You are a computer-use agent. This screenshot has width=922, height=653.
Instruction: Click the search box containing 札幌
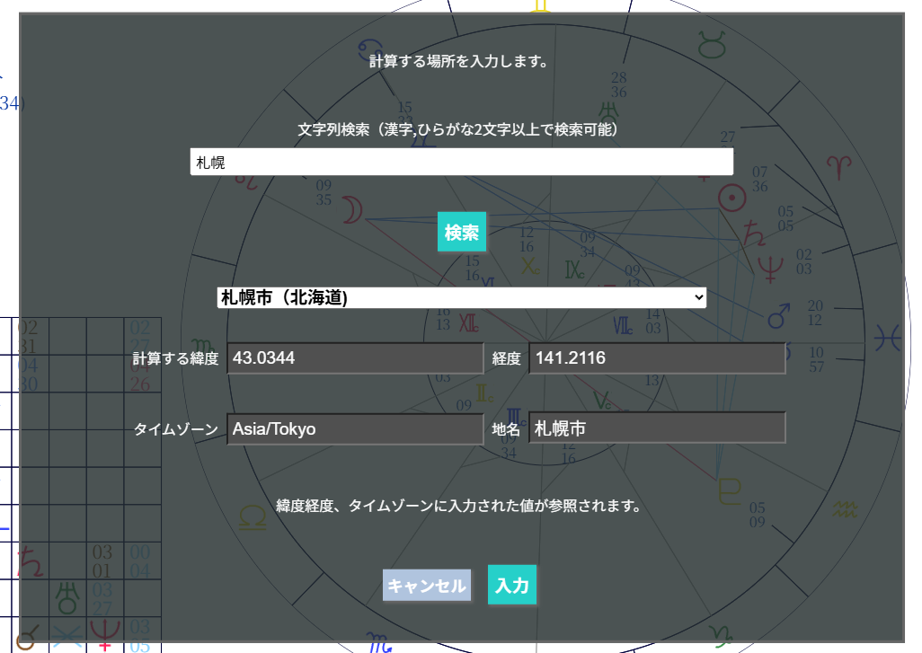point(461,162)
